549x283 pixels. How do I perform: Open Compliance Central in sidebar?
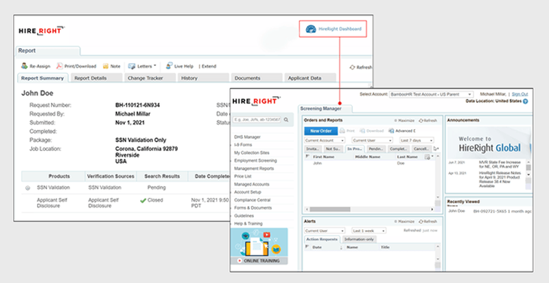[x=252, y=200]
